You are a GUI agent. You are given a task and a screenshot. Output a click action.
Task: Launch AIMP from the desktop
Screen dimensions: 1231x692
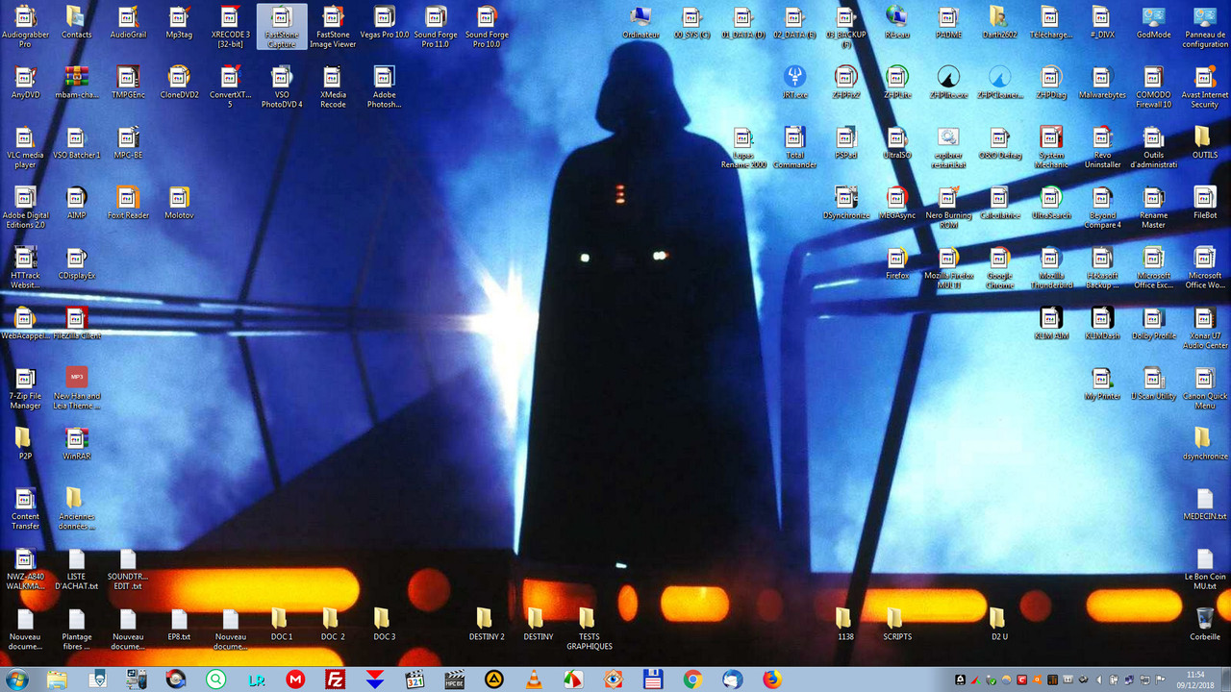click(x=76, y=204)
